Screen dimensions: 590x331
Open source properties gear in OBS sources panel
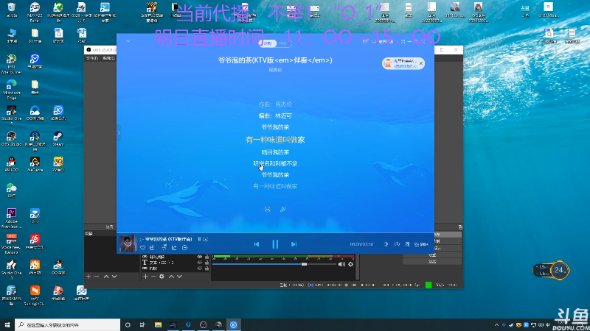(x=162, y=277)
